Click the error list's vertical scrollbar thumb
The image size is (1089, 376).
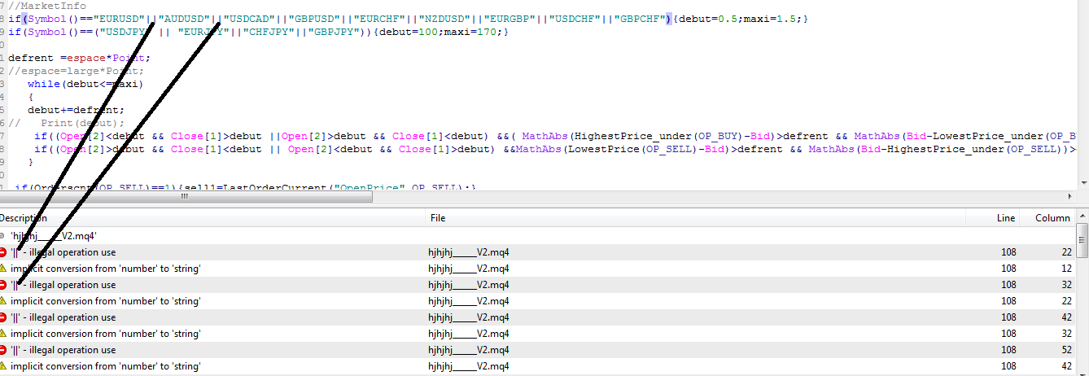[x=1082, y=242]
